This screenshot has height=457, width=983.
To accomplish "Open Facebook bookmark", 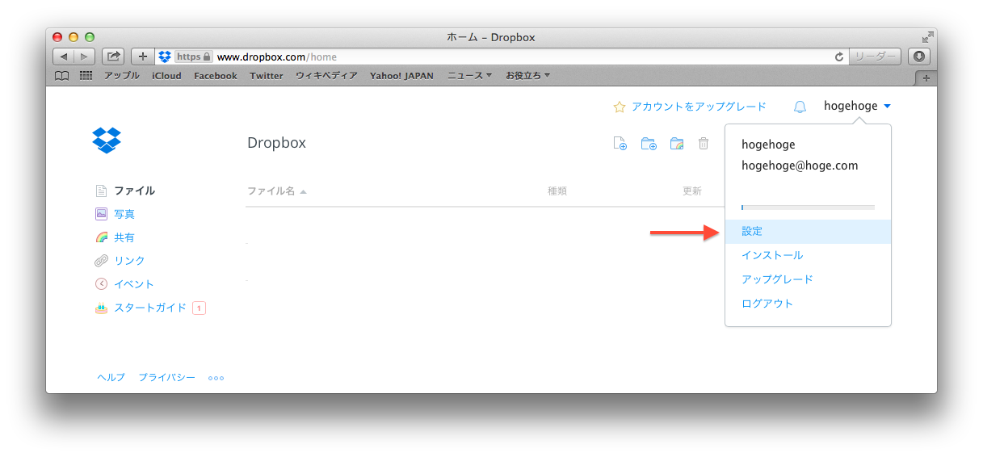I will coord(216,76).
